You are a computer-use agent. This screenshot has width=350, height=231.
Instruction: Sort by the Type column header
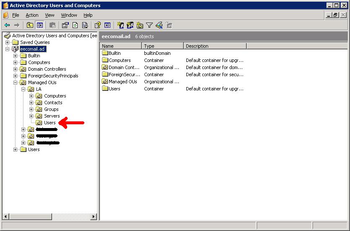162,46
